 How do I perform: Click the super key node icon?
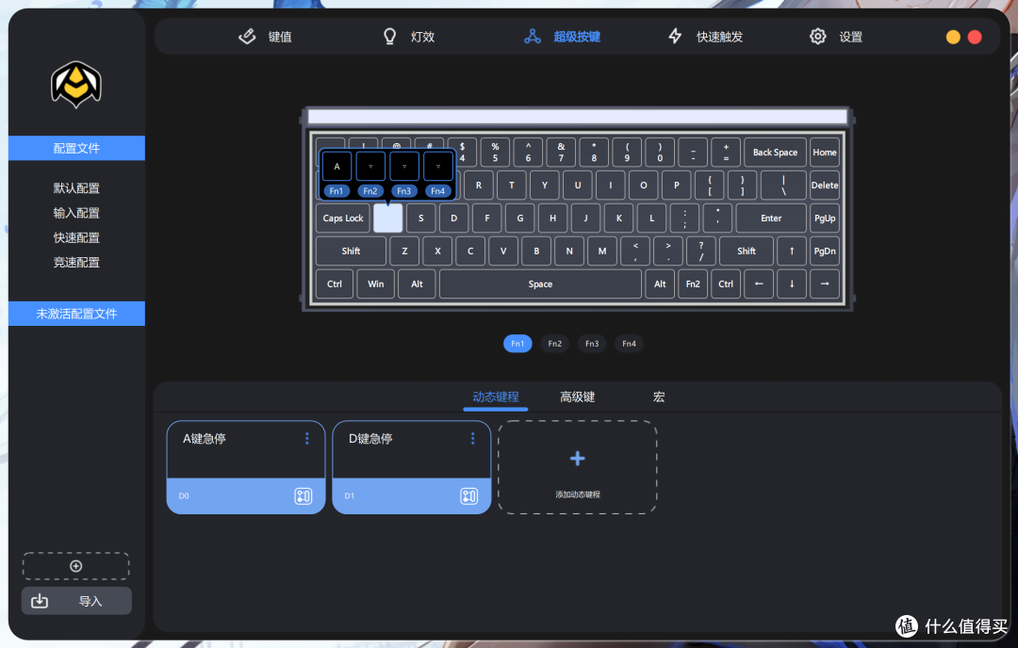[x=533, y=37]
